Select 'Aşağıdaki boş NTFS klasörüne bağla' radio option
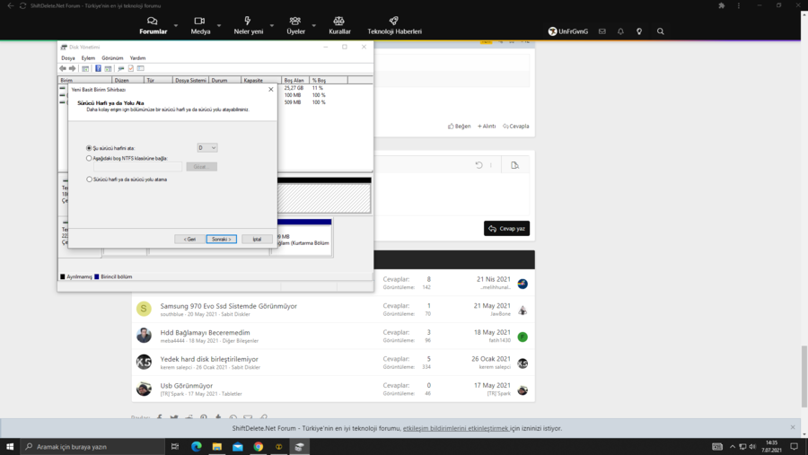 [x=89, y=158]
